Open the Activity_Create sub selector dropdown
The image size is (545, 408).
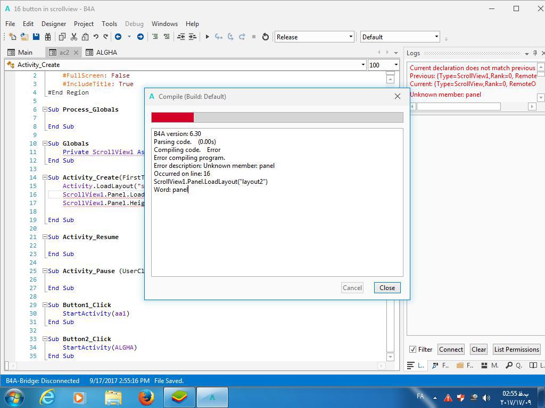[x=363, y=65]
